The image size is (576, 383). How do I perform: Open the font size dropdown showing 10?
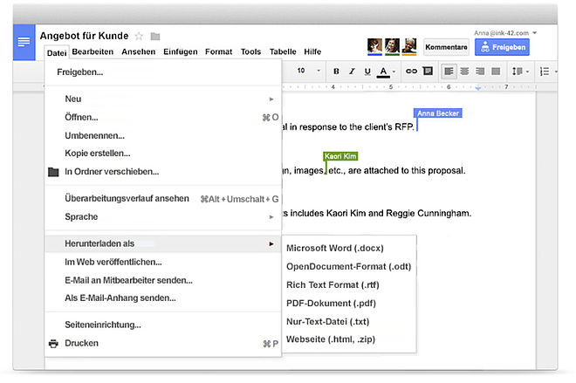click(309, 71)
